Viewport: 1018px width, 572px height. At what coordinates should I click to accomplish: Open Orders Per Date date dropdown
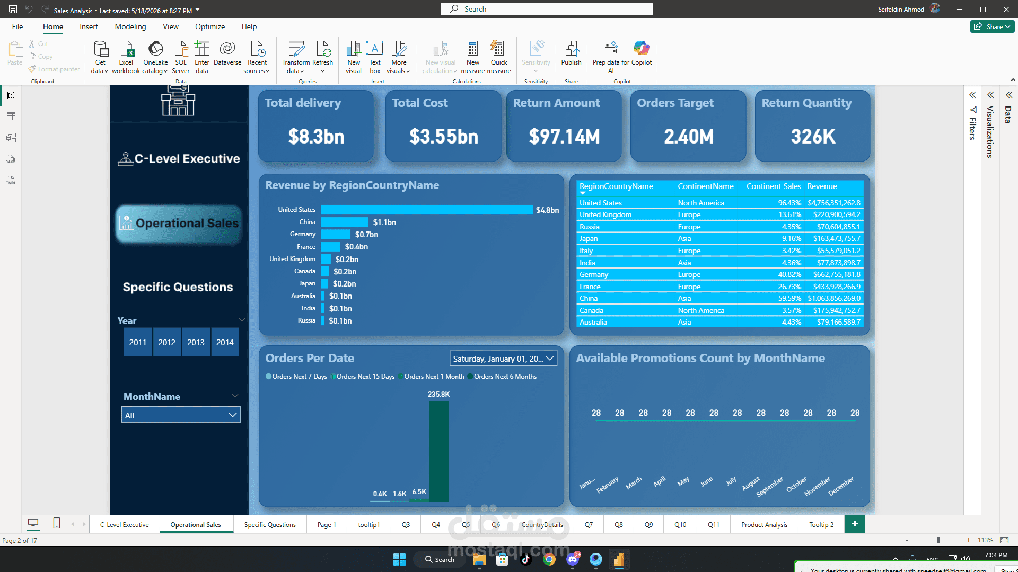[503, 359]
